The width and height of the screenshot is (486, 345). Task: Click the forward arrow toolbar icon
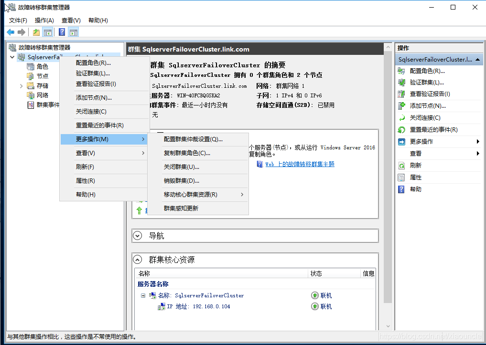(21, 32)
